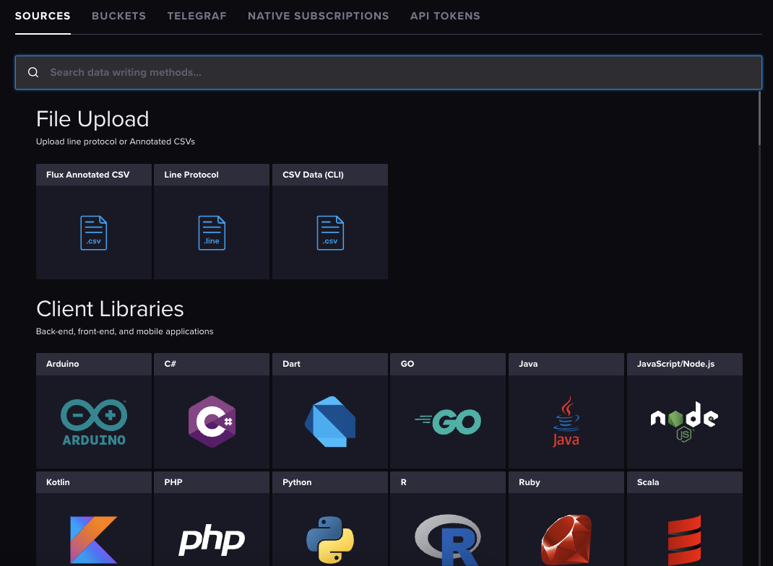Click the Python card title
The height and width of the screenshot is (566, 773).
point(297,482)
